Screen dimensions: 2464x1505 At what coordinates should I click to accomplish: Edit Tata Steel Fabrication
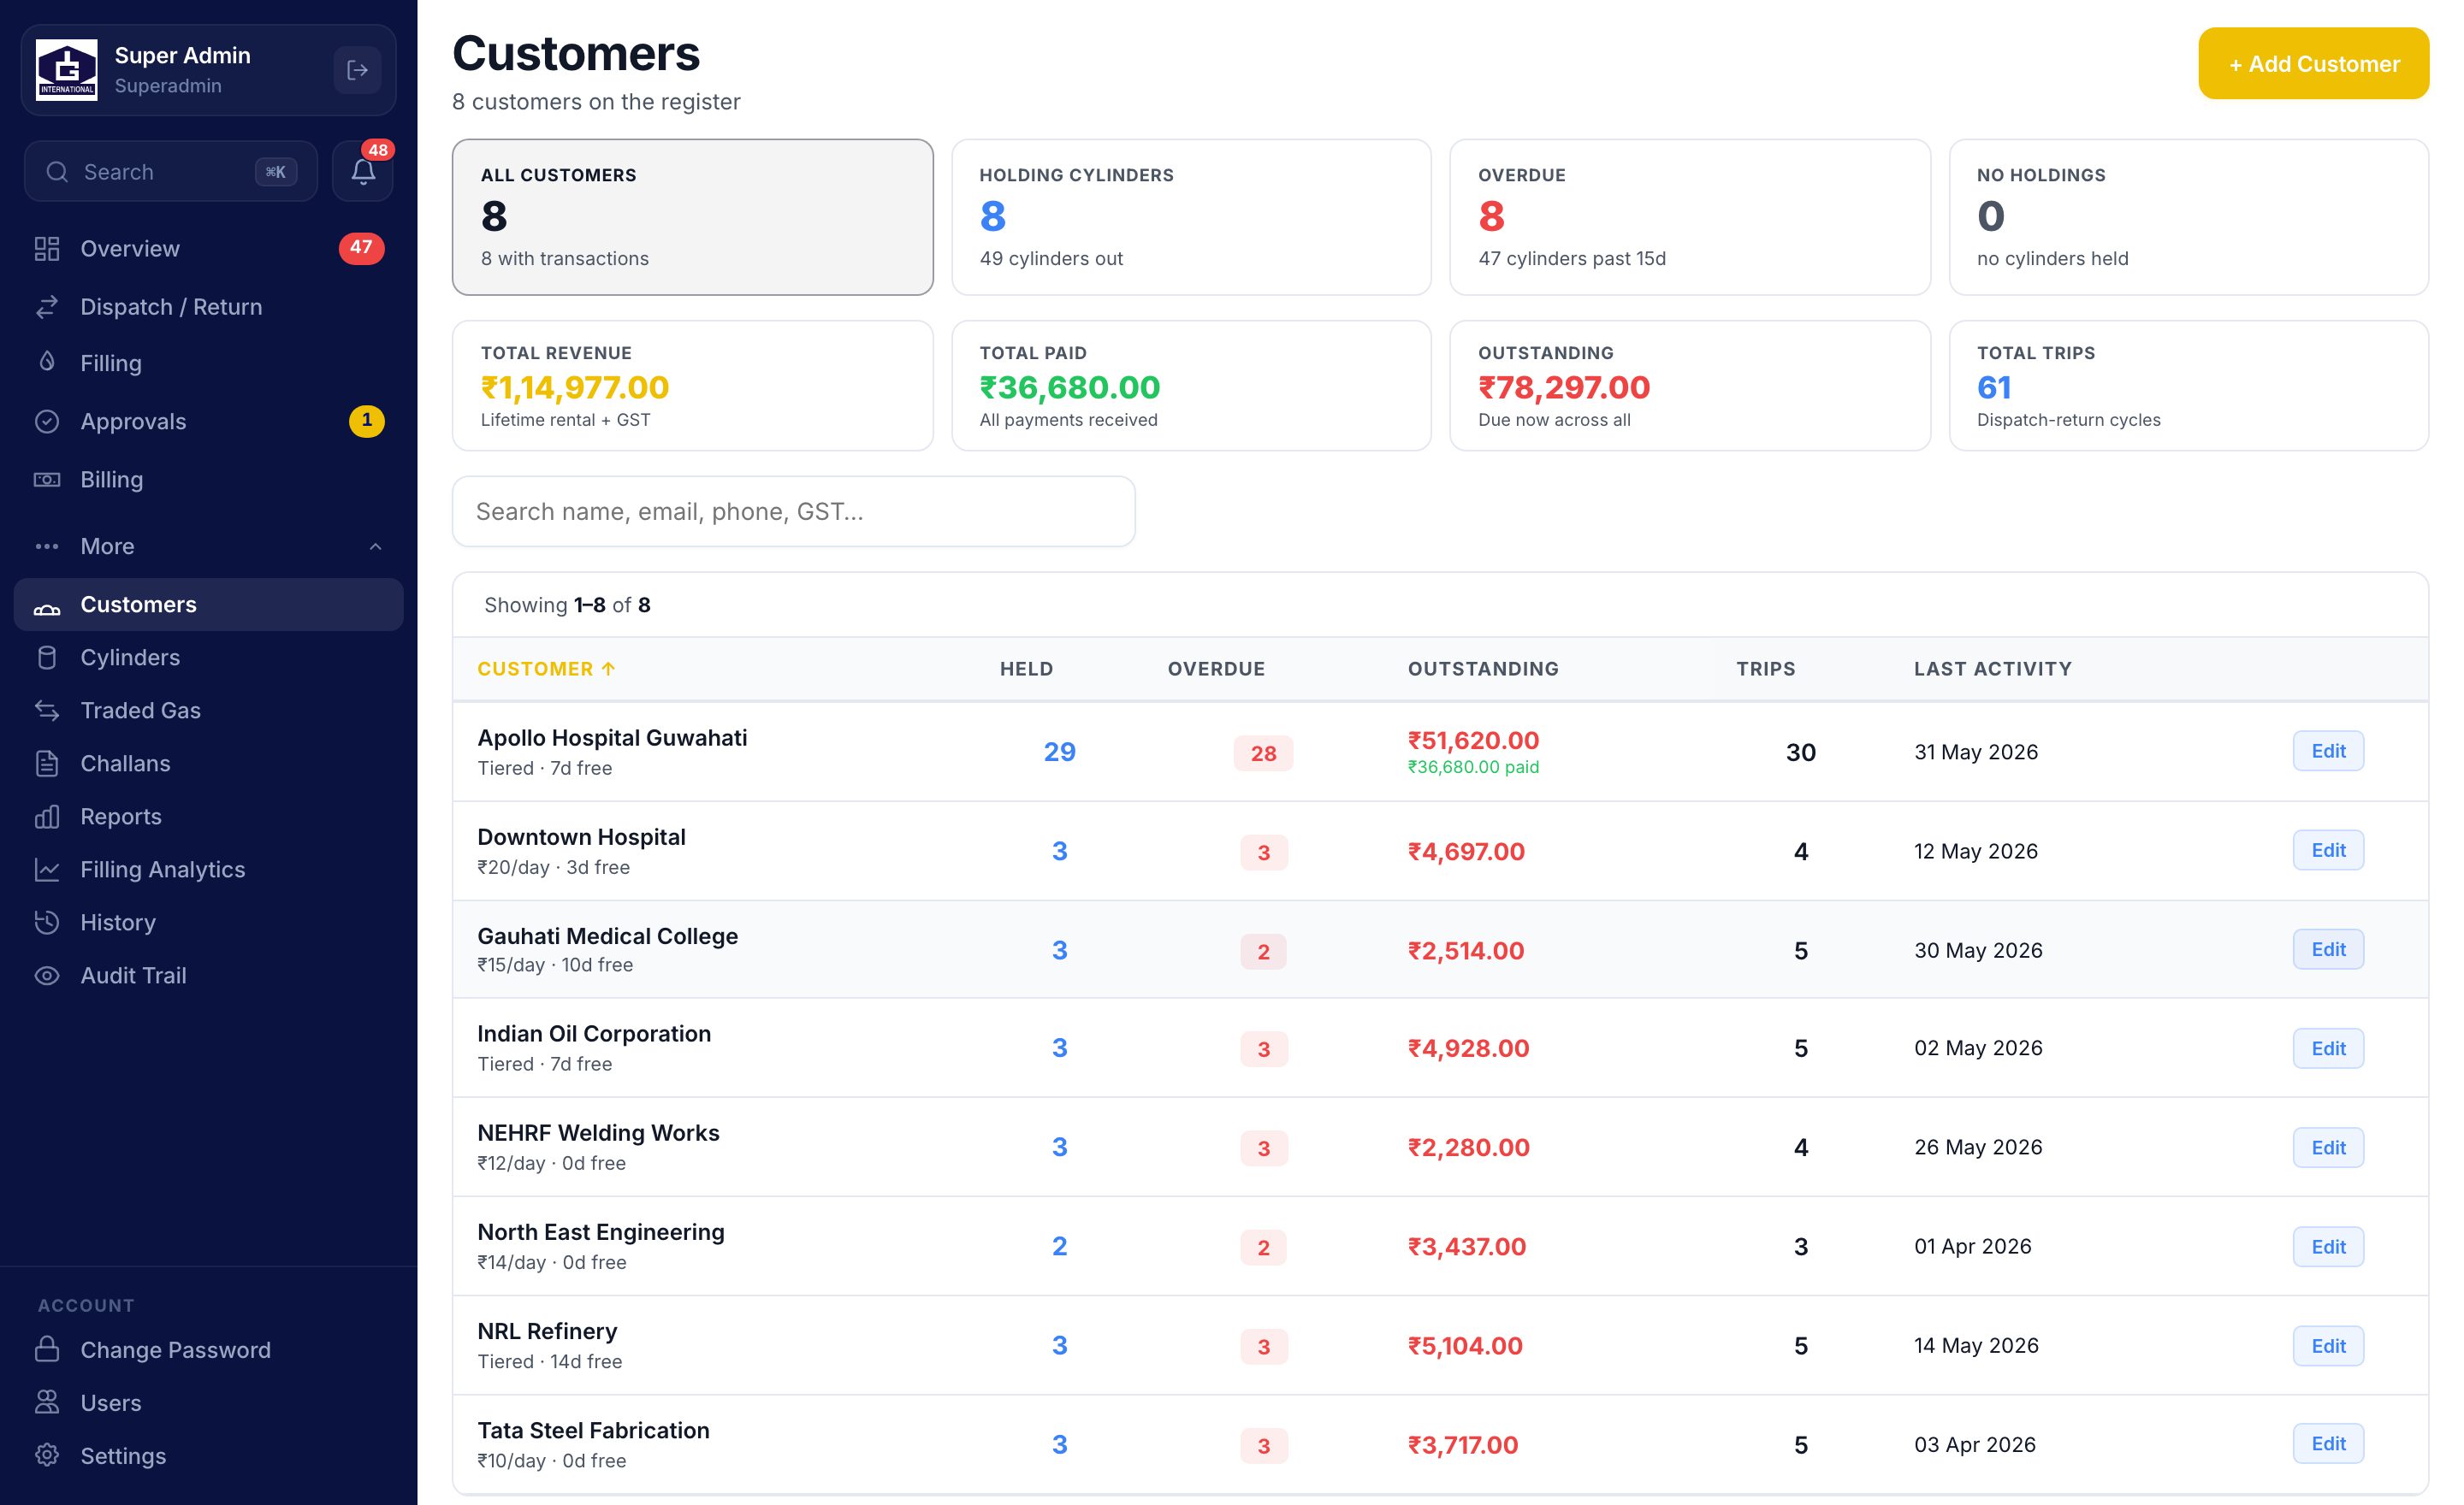2328,1444
